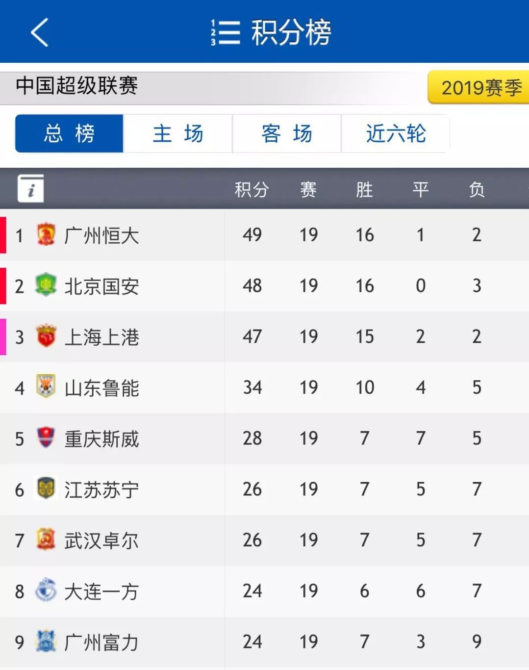This screenshot has width=529, height=670.
Task: Select the 总榜 tab
Action: tap(69, 133)
